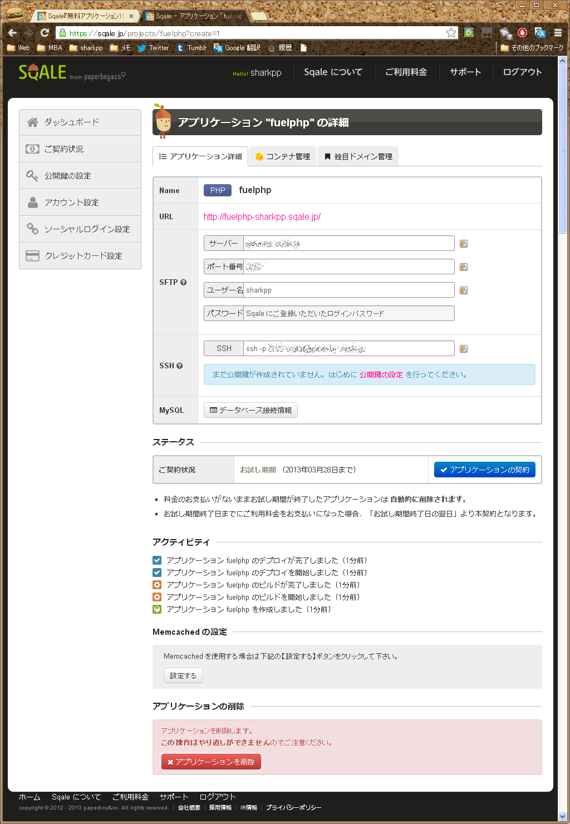Open the メモ bookmarks folder
The image size is (570, 824).
pyautogui.click(x=120, y=48)
